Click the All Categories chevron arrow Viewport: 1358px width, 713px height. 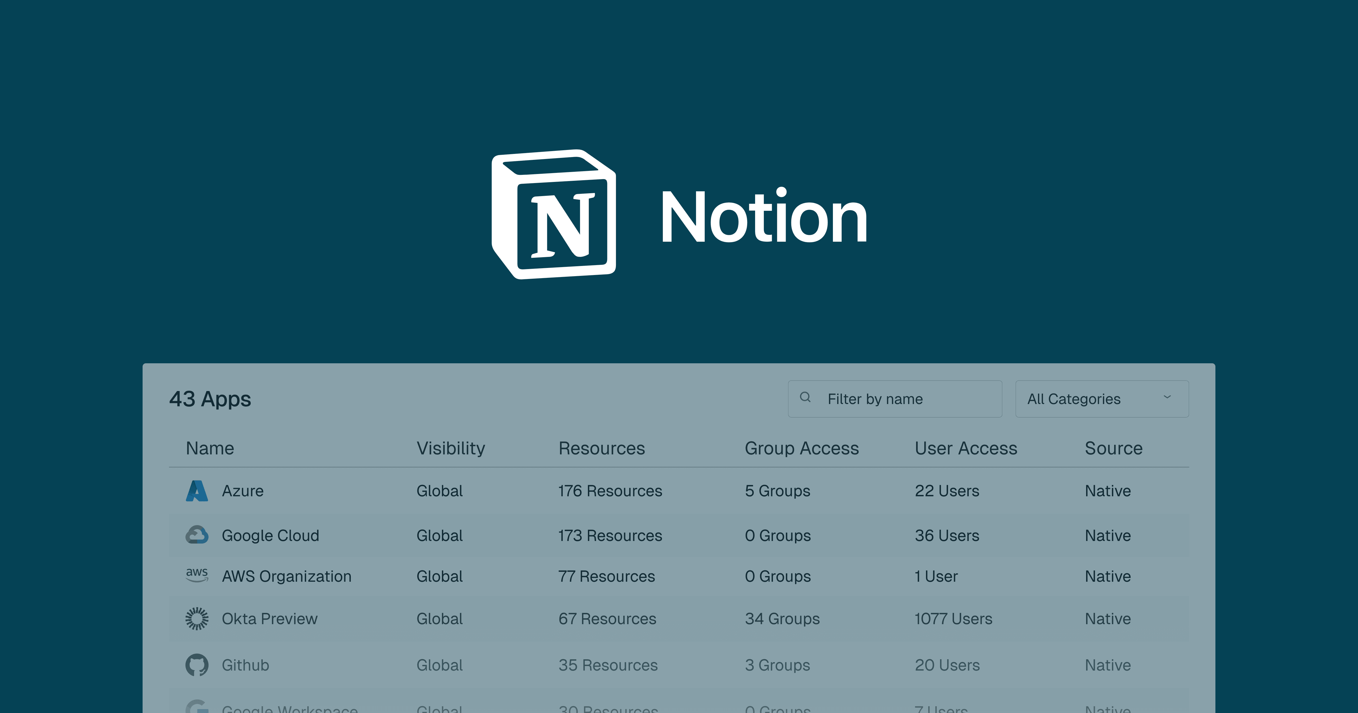1167,397
